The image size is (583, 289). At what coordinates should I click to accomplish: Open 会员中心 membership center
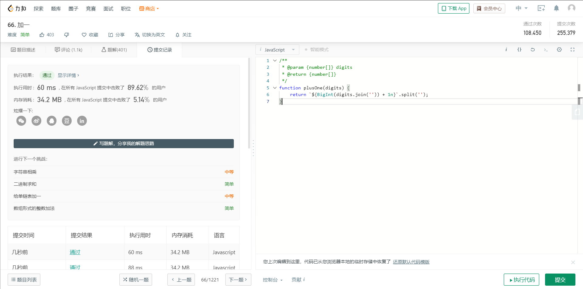click(489, 8)
